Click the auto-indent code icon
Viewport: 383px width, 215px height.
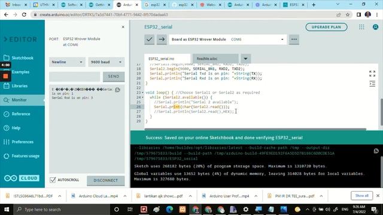pos(372,84)
